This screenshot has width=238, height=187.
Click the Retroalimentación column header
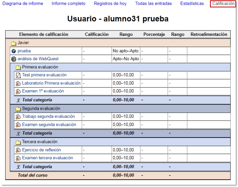point(209,34)
